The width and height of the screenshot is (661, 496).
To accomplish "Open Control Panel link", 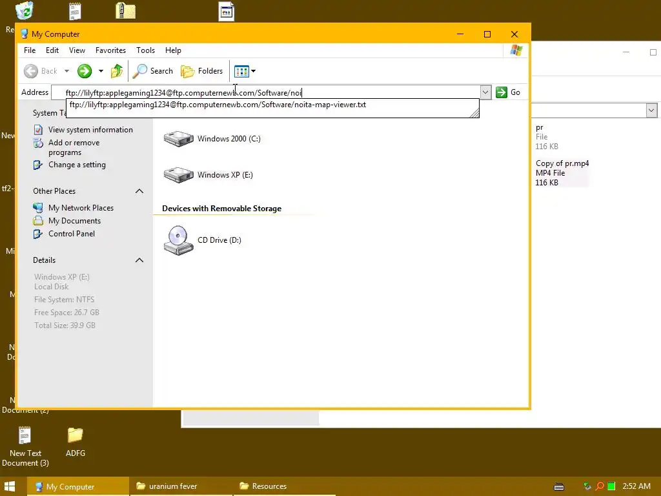I will 72,234.
